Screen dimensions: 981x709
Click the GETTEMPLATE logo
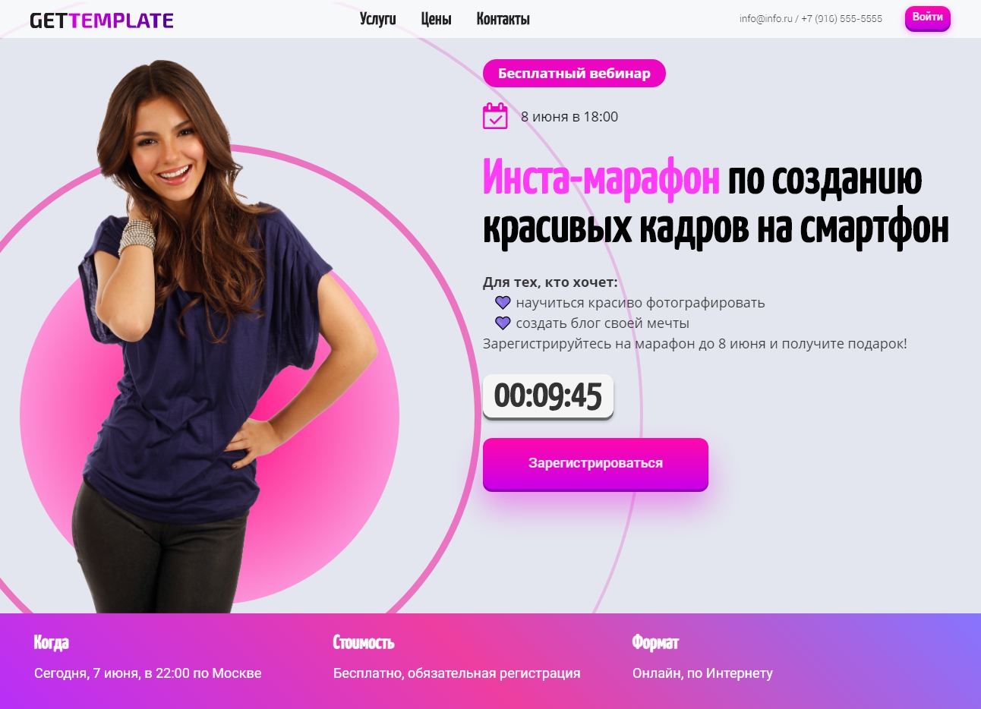click(x=102, y=20)
